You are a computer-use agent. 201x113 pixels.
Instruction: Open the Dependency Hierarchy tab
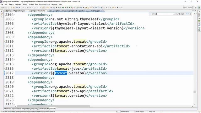pos(30,109)
